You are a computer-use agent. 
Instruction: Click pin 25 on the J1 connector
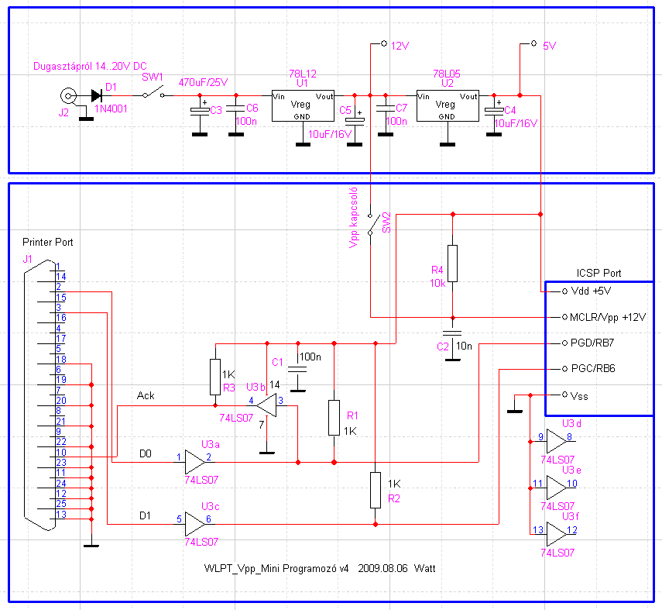[x=61, y=504]
